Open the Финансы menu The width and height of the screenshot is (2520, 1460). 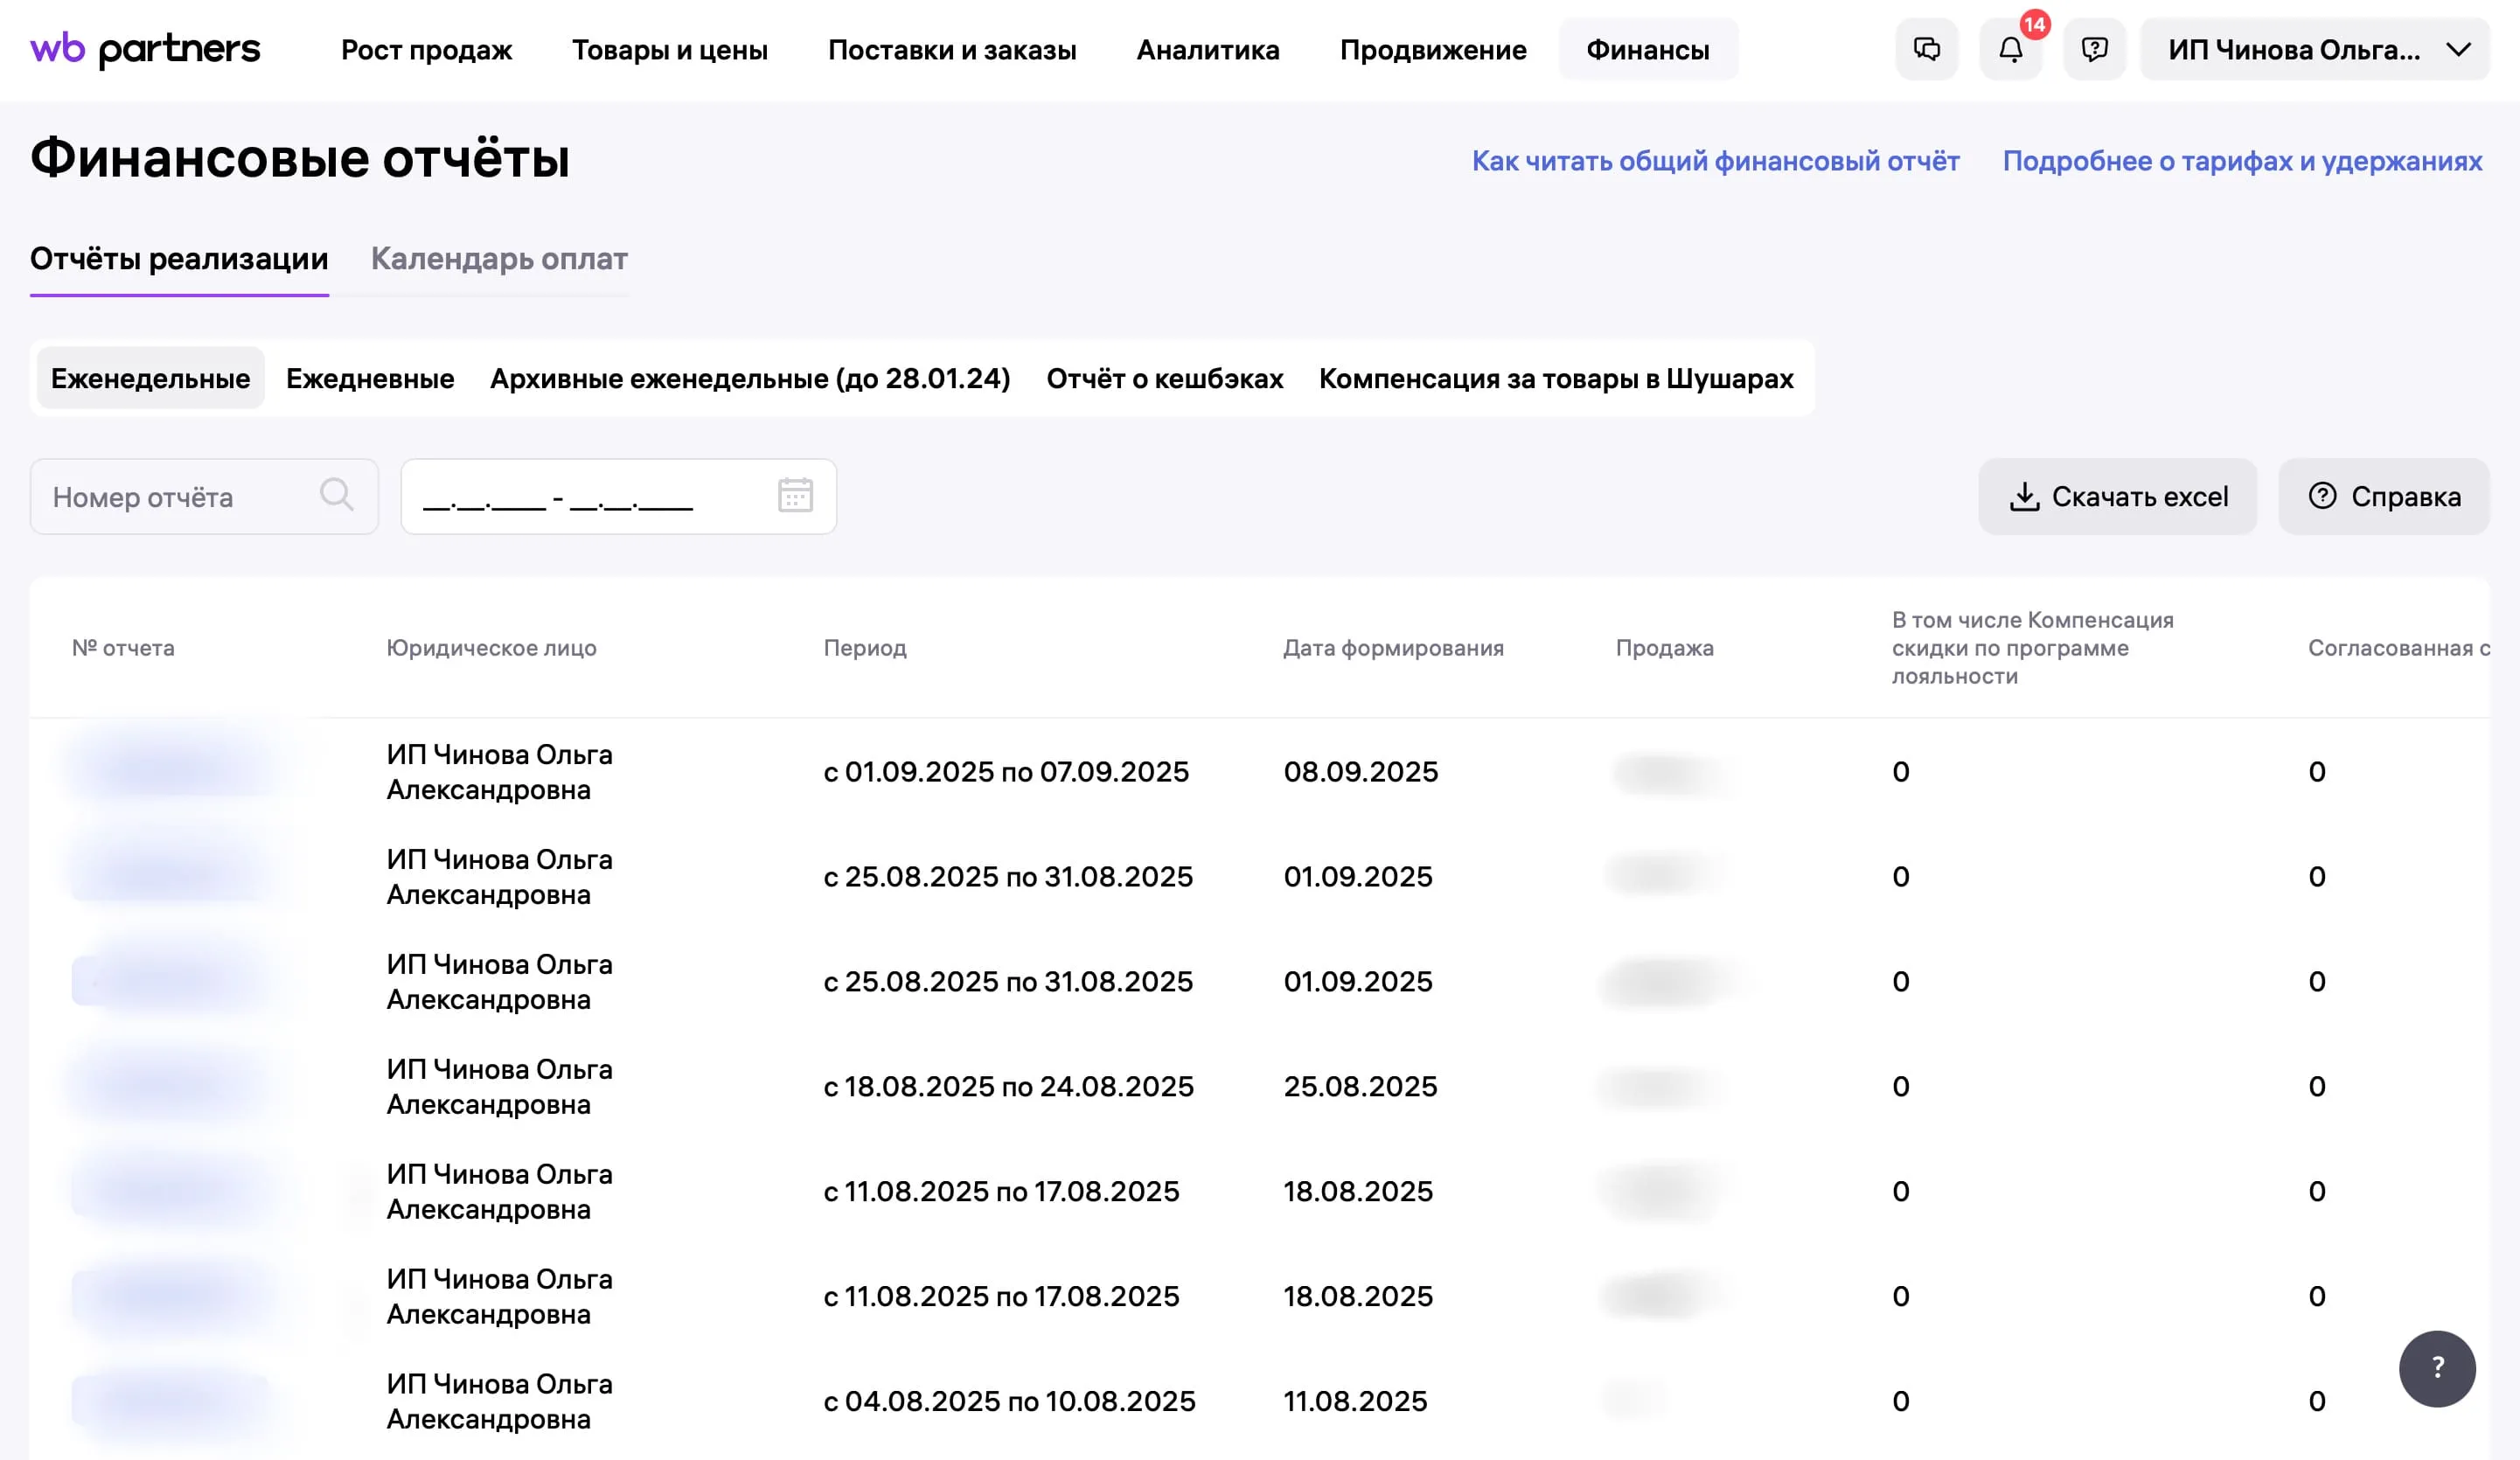[1647, 49]
